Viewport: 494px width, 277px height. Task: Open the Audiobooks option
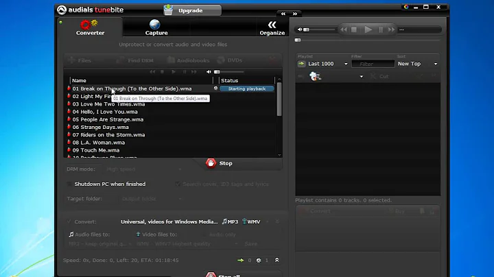click(189, 60)
